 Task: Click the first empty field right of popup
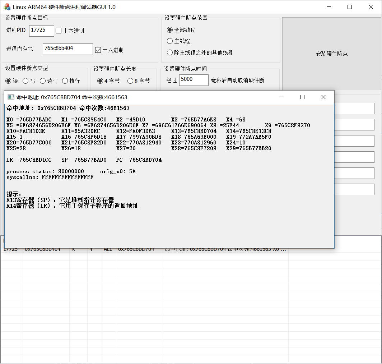point(354,109)
